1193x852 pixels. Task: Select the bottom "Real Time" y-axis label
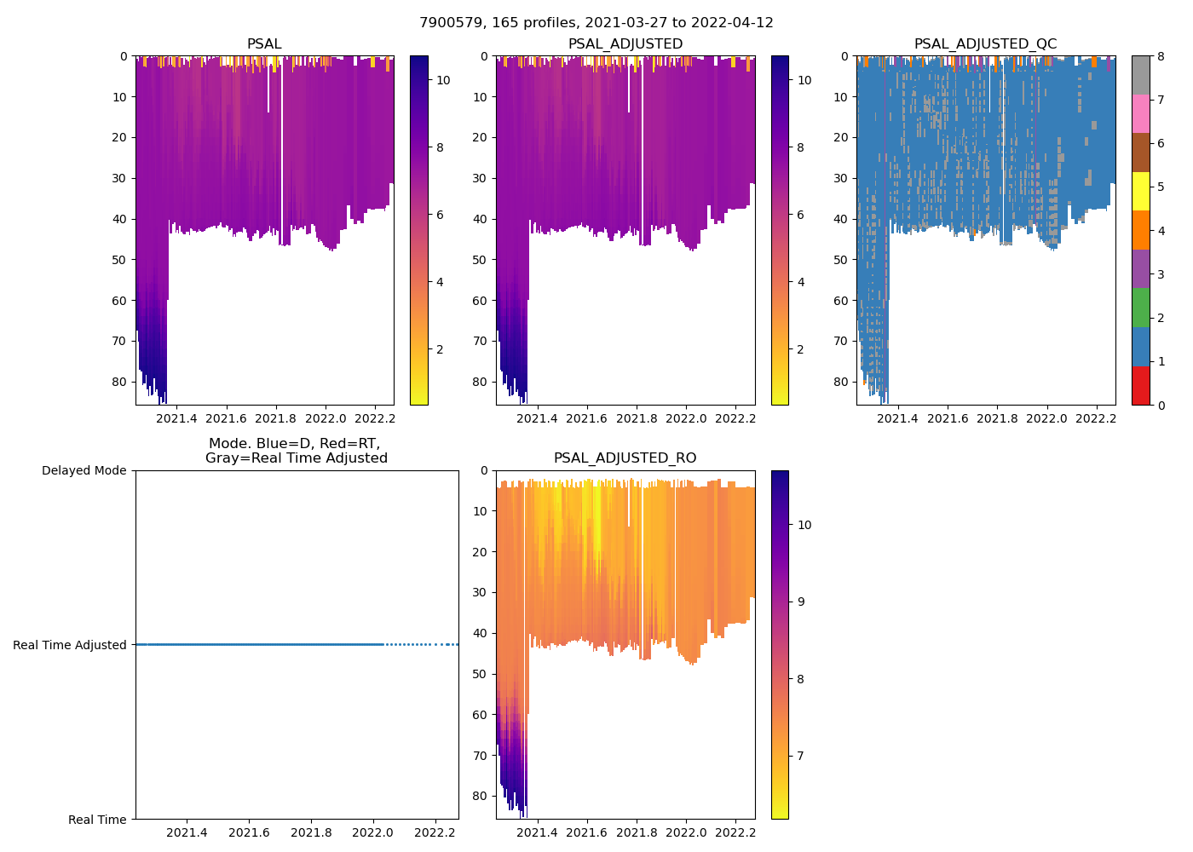tap(97, 820)
